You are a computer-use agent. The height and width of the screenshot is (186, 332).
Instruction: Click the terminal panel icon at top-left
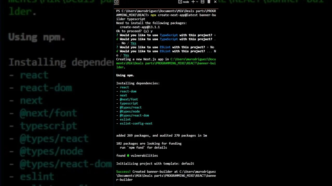[x=116, y=2]
